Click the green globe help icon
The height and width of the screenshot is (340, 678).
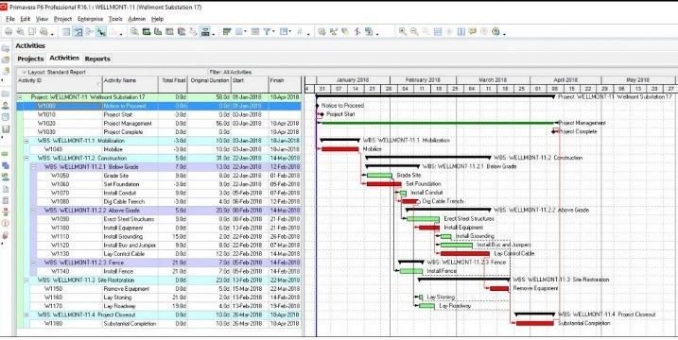495,31
